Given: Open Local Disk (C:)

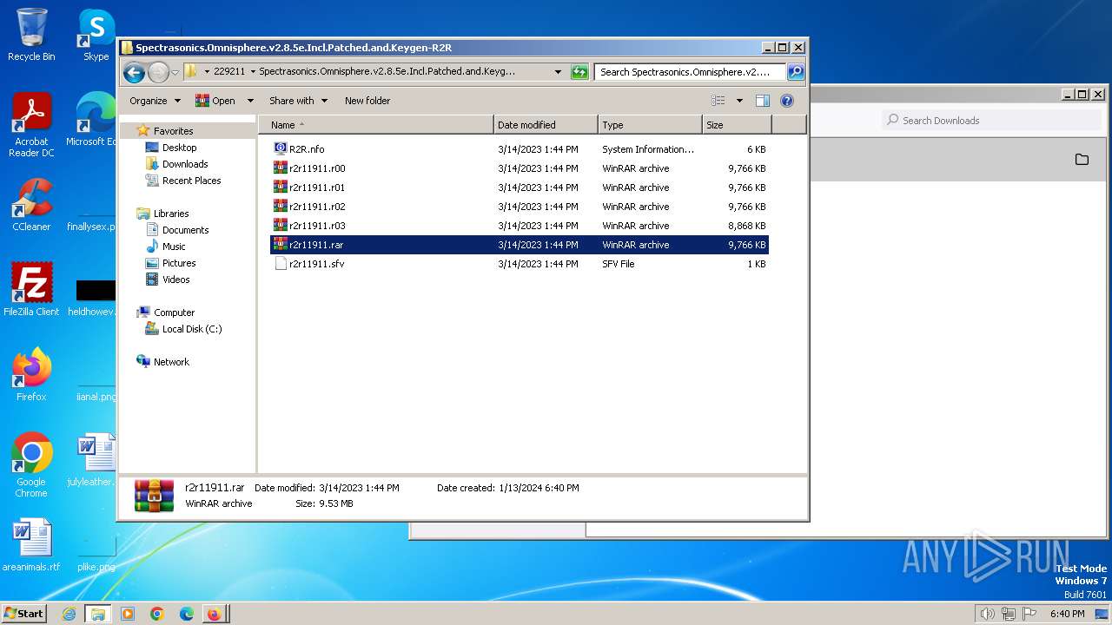Looking at the screenshot, I should (x=192, y=329).
